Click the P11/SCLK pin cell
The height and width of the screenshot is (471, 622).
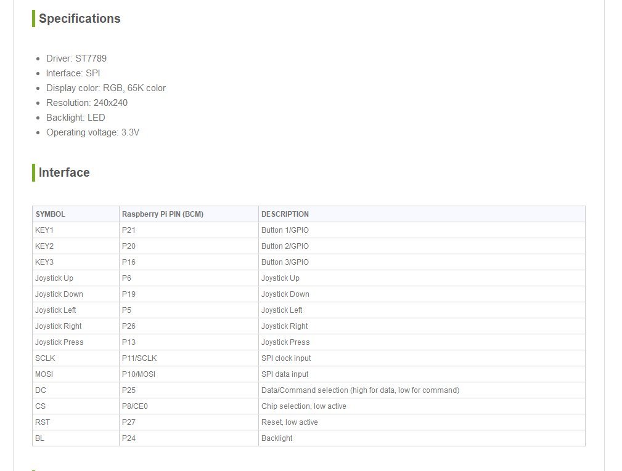pos(139,358)
